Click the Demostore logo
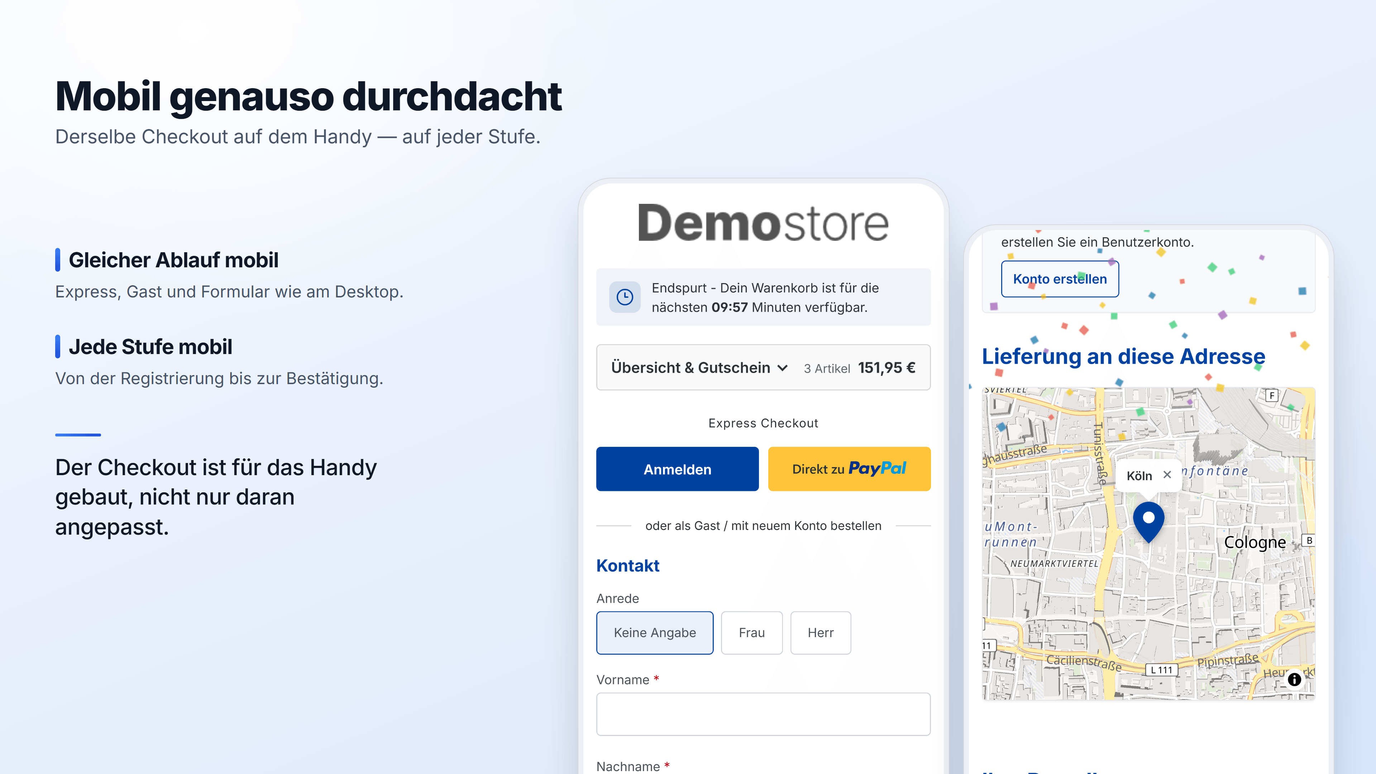 [763, 223]
